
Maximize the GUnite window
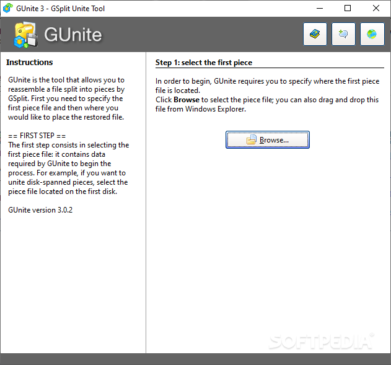click(x=348, y=8)
